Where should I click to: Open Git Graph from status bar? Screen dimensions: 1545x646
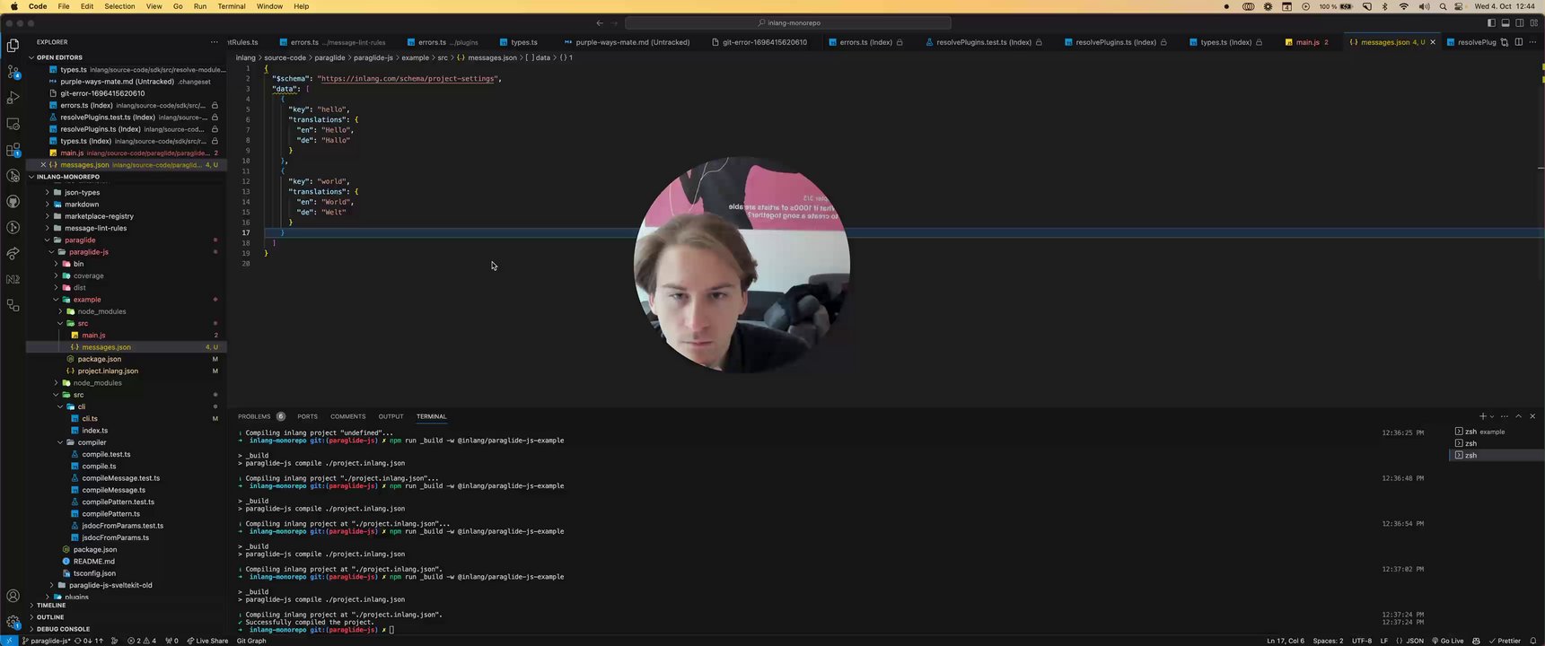tap(251, 641)
